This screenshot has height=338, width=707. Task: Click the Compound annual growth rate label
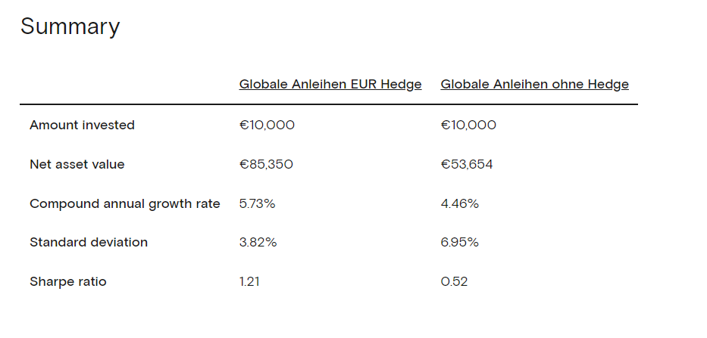125,203
